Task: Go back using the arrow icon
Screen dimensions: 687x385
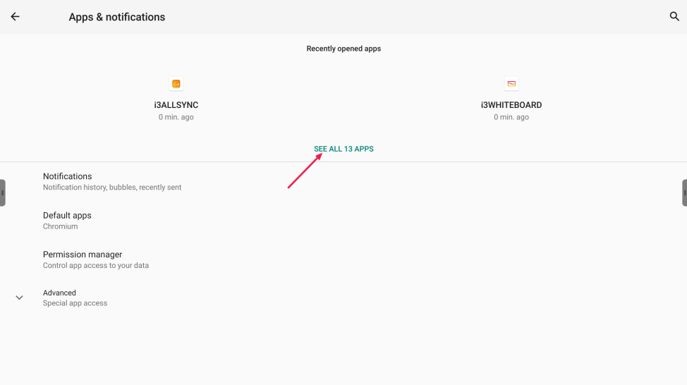Action: pyautogui.click(x=15, y=17)
